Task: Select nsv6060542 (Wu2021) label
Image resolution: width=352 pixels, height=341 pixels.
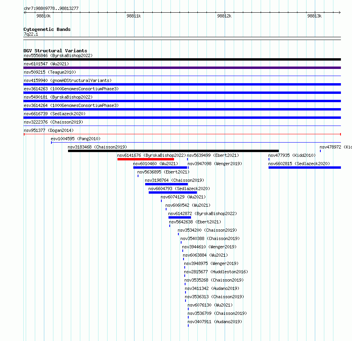Action: coord(188,205)
